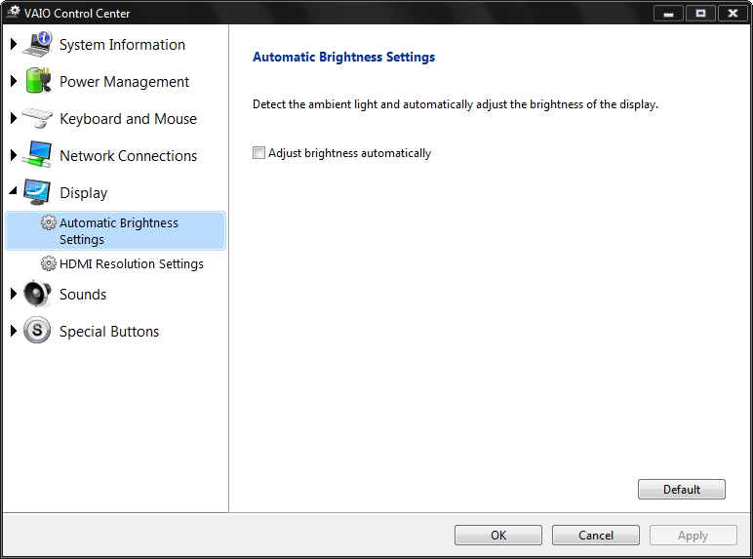This screenshot has height=559, width=753.
Task: Select the Keyboard and Mouse label
Action: (128, 119)
